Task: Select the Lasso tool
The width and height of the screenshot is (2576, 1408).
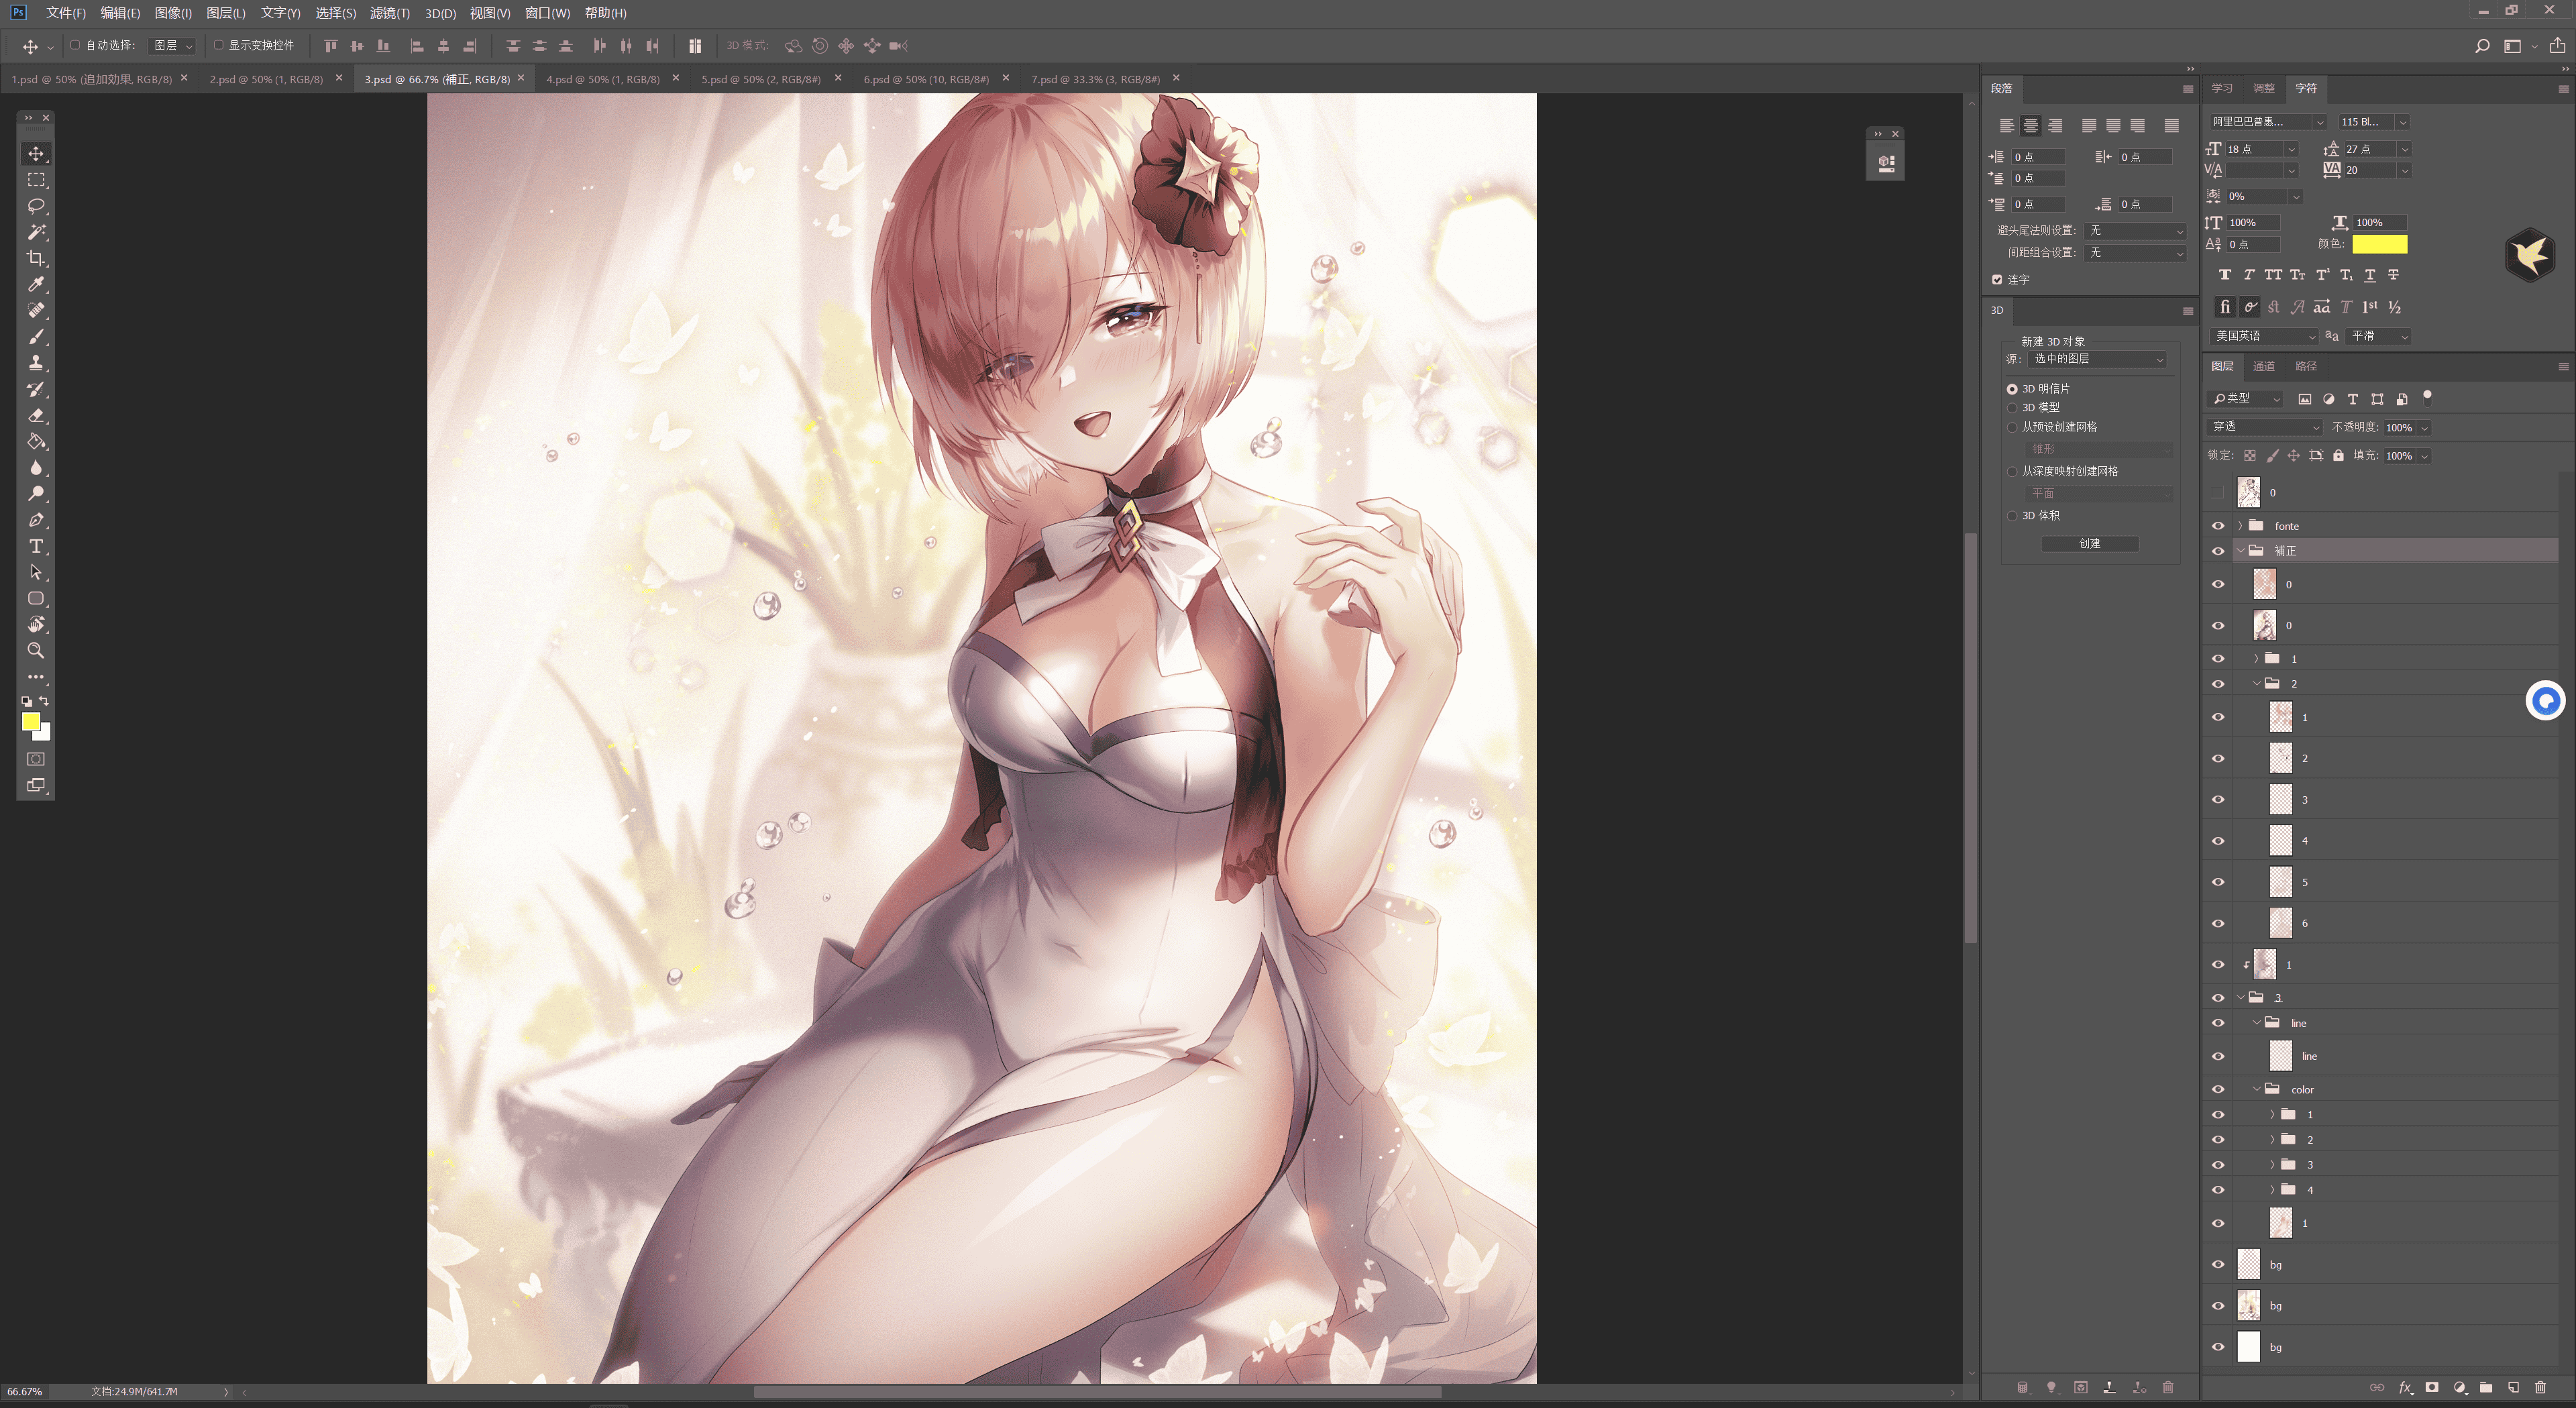Action: pyautogui.click(x=36, y=206)
